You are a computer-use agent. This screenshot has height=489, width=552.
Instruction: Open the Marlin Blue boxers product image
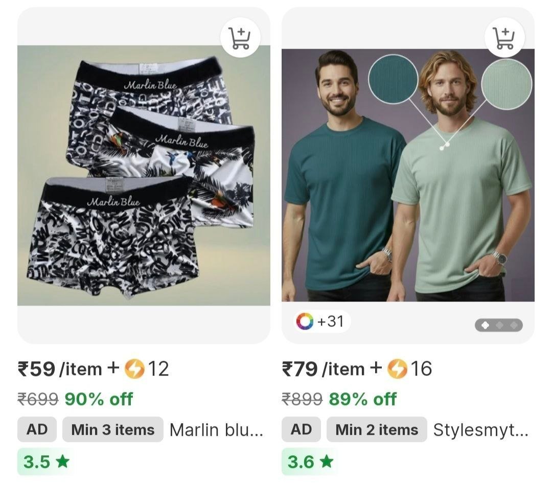pos(144,175)
